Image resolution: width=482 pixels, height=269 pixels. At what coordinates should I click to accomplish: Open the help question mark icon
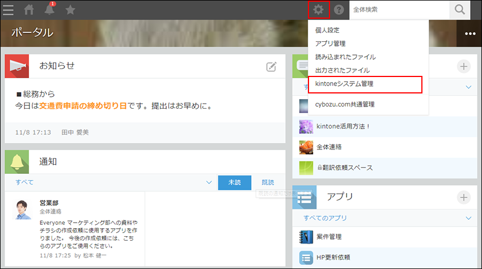click(339, 10)
